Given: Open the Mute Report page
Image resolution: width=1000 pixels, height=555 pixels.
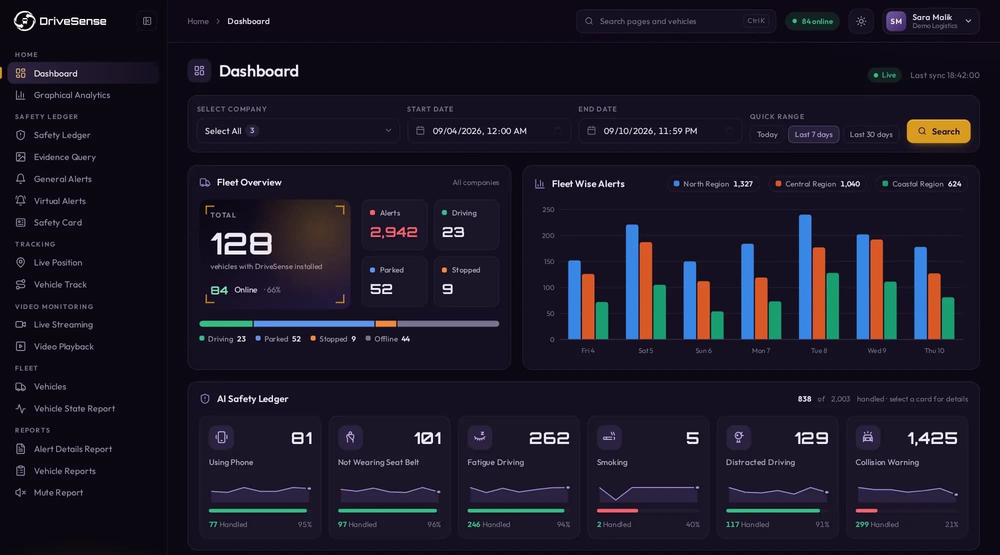Looking at the screenshot, I should tap(83, 492).
